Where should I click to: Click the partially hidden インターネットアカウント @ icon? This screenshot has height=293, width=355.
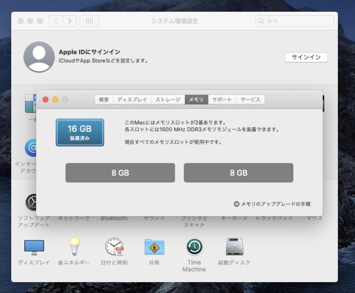coord(31,148)
